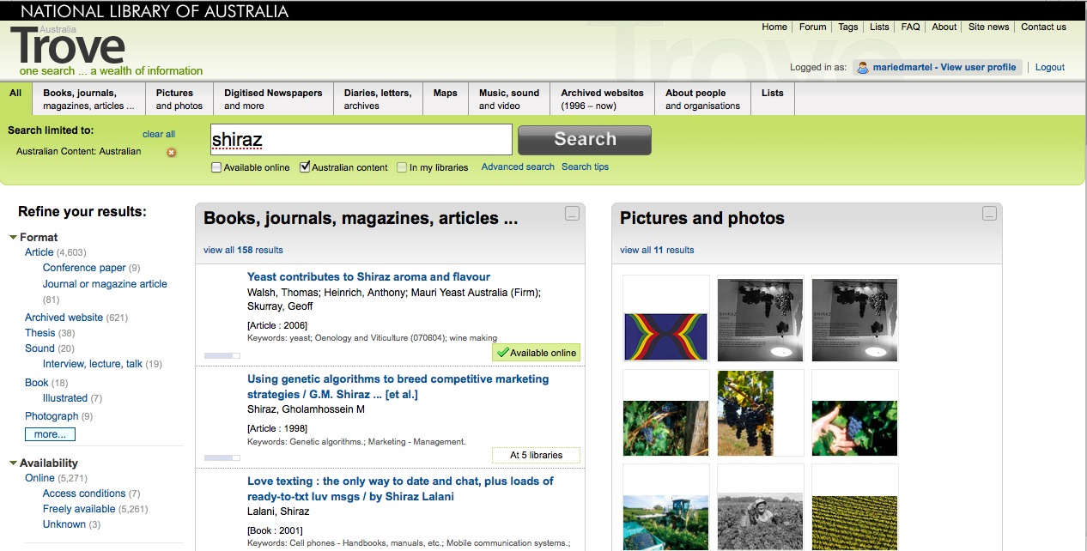
Task: Collapse the Books, journals, magazines panel
Action: click(x=572, y=214)
